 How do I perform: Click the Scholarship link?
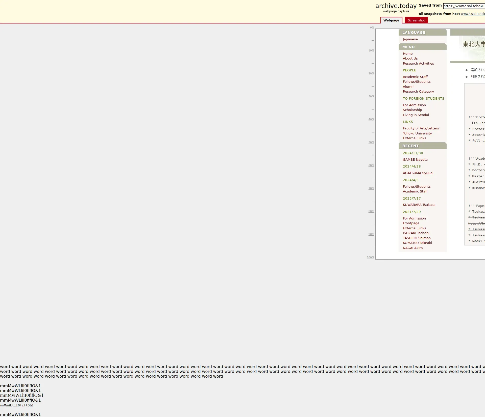click(412, 110)
